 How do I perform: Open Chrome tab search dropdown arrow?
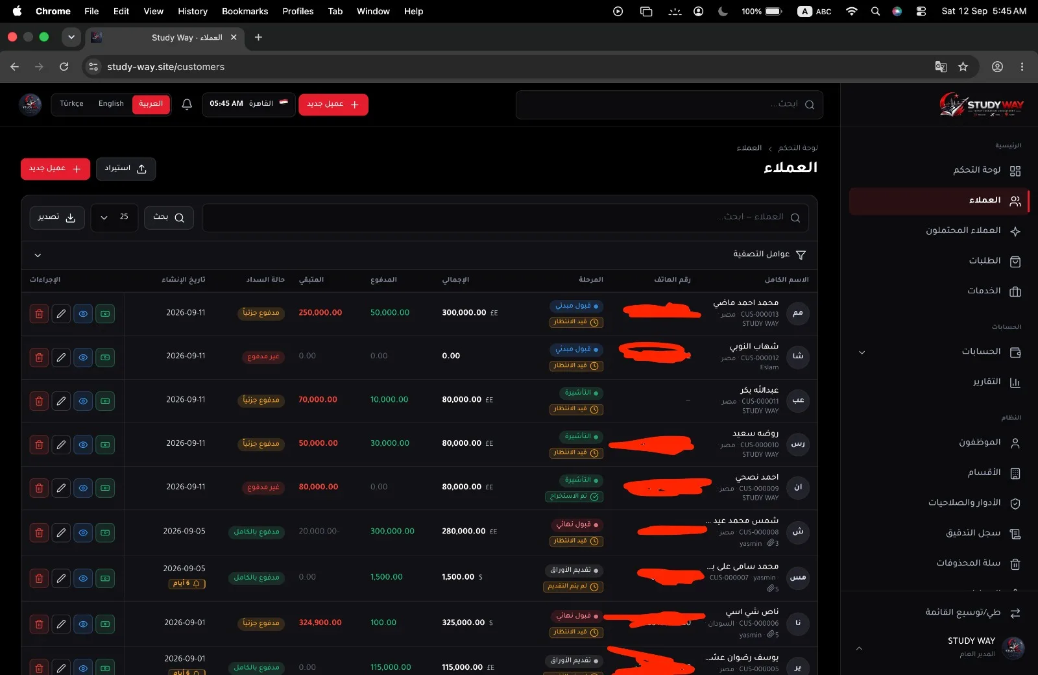[x=71, y=38]
